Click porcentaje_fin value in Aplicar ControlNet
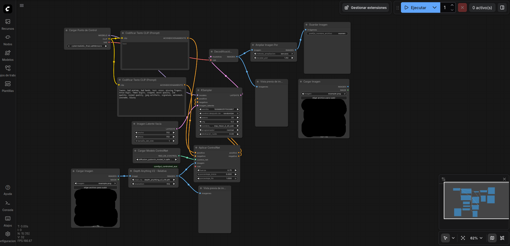Screen dimensions: 510x246 (217, 179)
